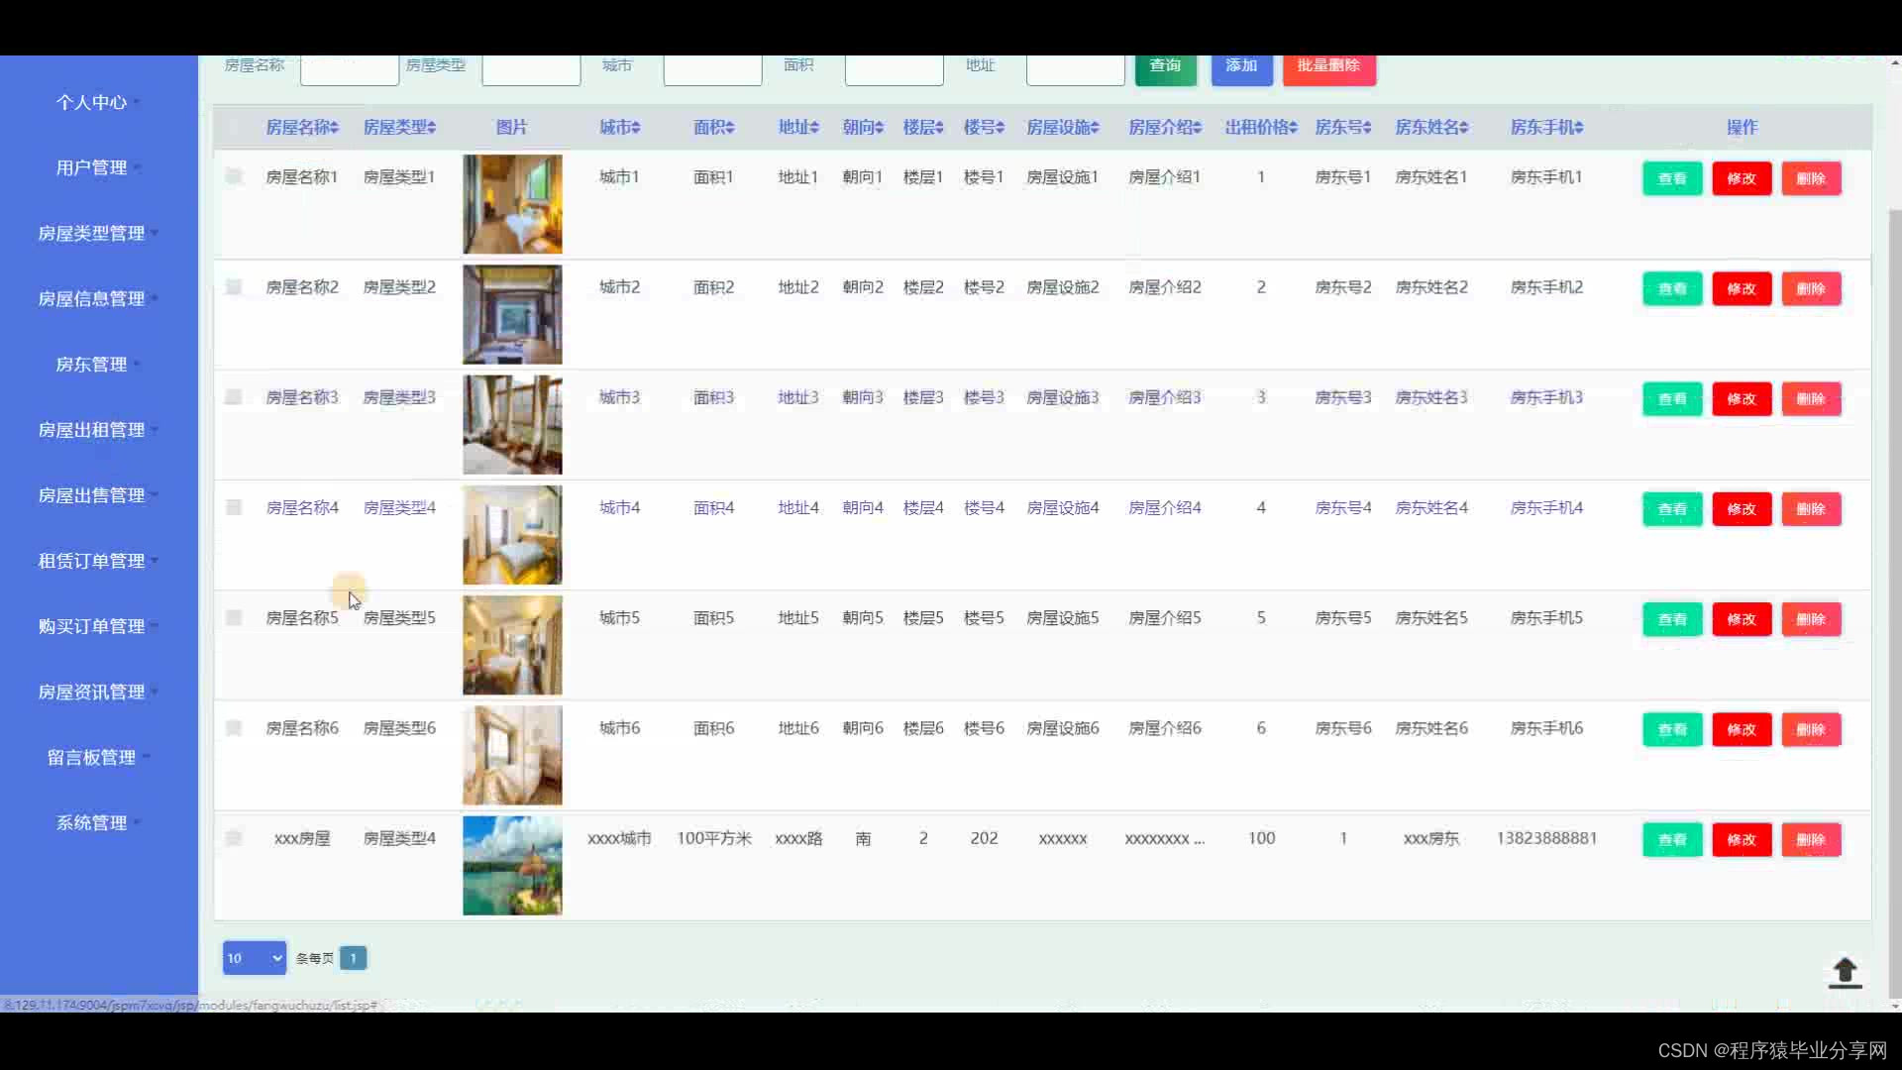This screenshot has width=1902, height=1070.
Task: Open the rows-per-page dropdown showing 10
Action: pyautogui.click(x=255, y=958)
